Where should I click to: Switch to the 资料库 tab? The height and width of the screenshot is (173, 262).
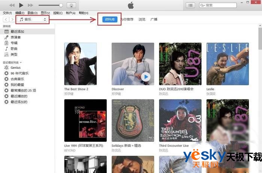[x=110, y=20]
